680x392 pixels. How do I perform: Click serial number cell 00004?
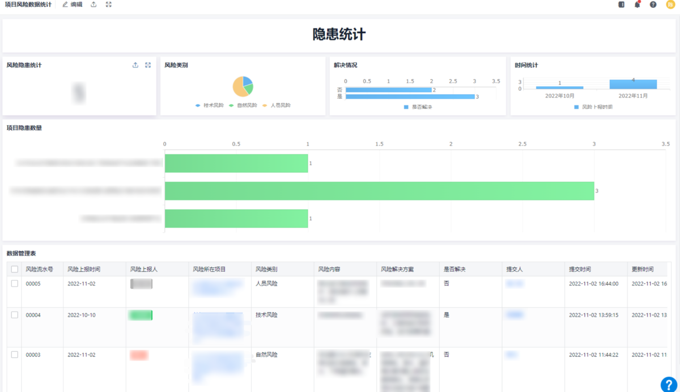coord(33,315)
